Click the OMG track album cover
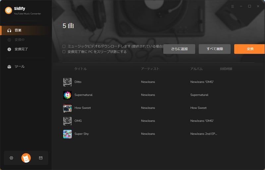 pyautogui.click(x=68, y=121)
